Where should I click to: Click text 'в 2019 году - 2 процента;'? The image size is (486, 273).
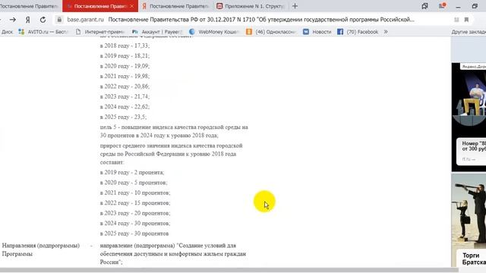pos(132,172)
